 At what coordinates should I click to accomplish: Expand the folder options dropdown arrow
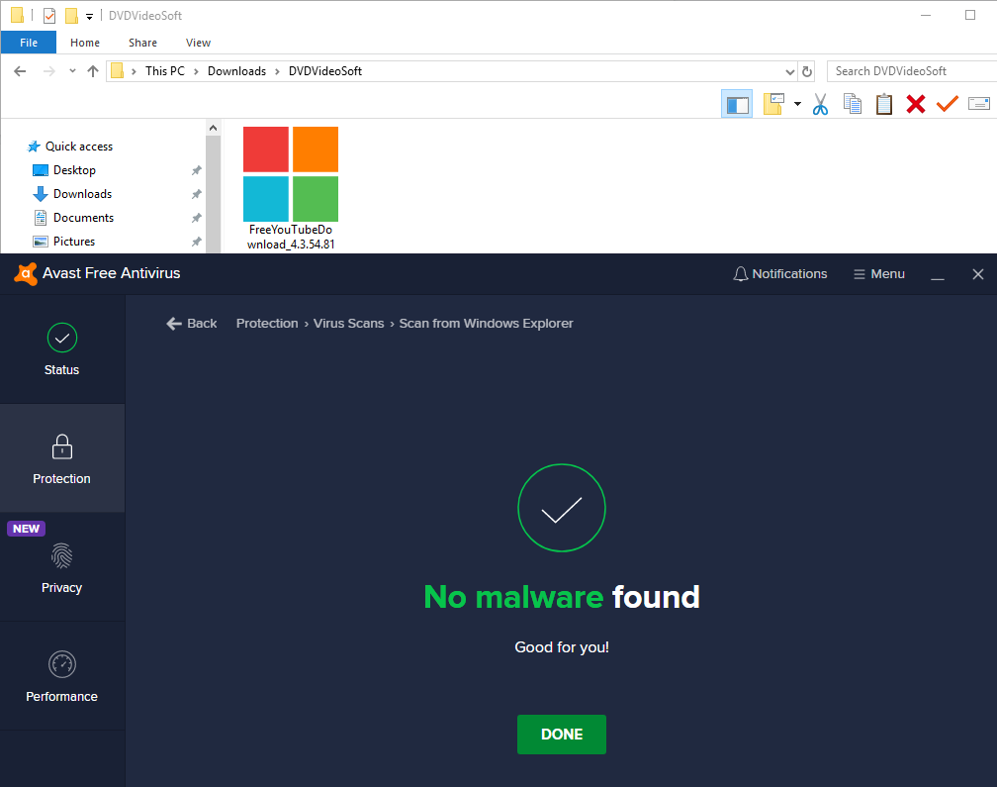(797, 104)
